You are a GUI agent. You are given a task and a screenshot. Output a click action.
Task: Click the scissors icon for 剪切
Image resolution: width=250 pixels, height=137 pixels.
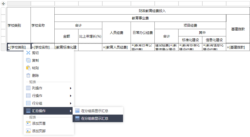(x=28, y=53)
